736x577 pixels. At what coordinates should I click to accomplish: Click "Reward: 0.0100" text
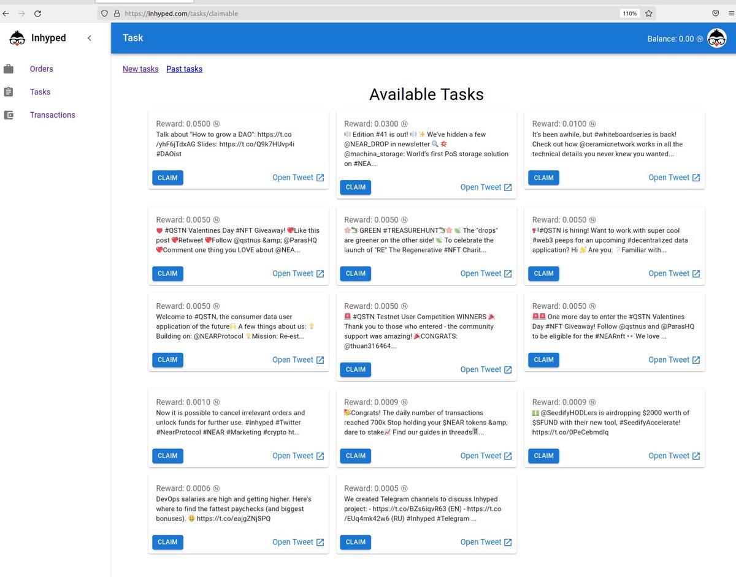coord(564,124)
